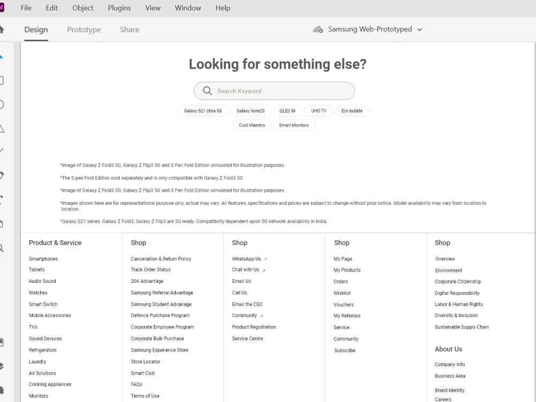Click the magnifier icon in search bar
Viewport: 536px width, 402px height.
point(207,91)
